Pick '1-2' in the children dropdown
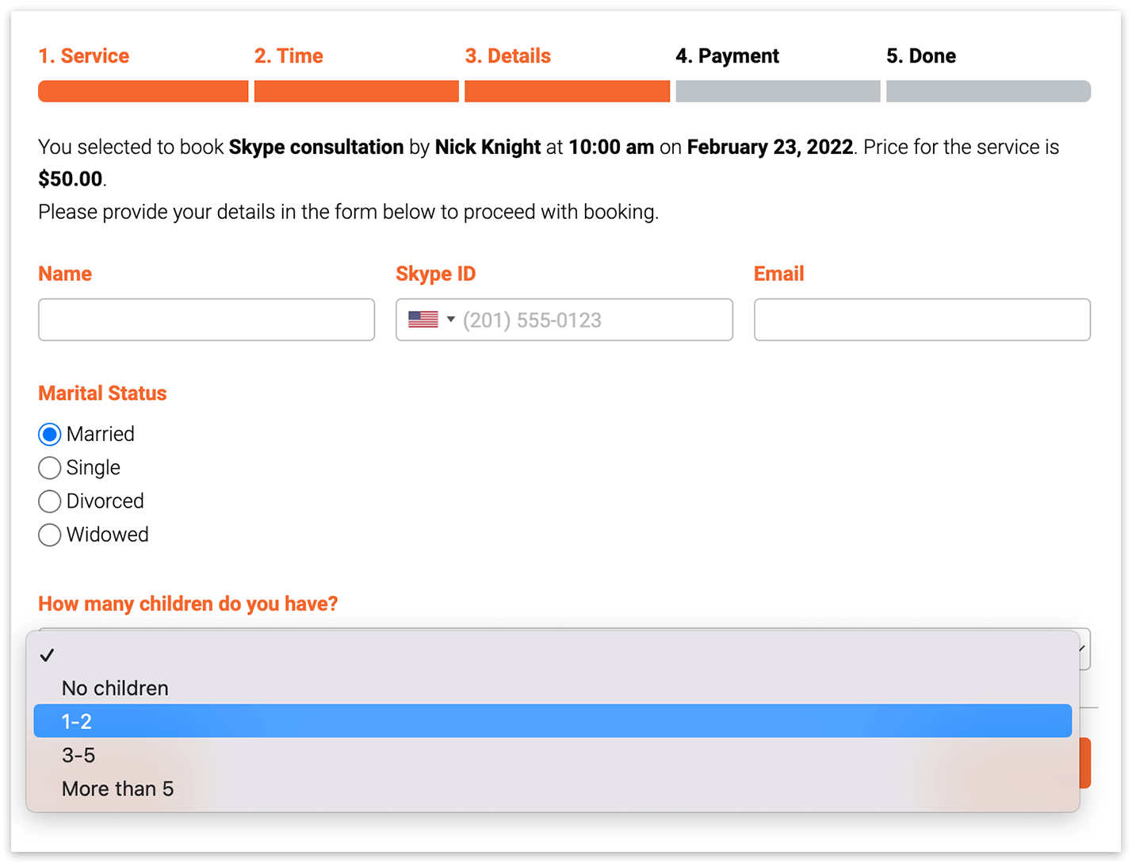The height and width of the screenshot is (863, 1132). point(553,721)
